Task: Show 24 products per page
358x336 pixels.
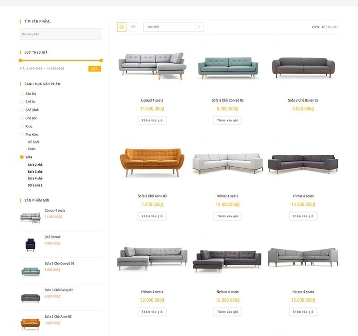Action: [x=329, y=27]
